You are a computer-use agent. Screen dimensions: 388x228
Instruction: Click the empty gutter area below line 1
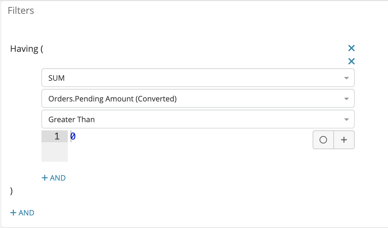pyautogui.click(x=55, y=152)
